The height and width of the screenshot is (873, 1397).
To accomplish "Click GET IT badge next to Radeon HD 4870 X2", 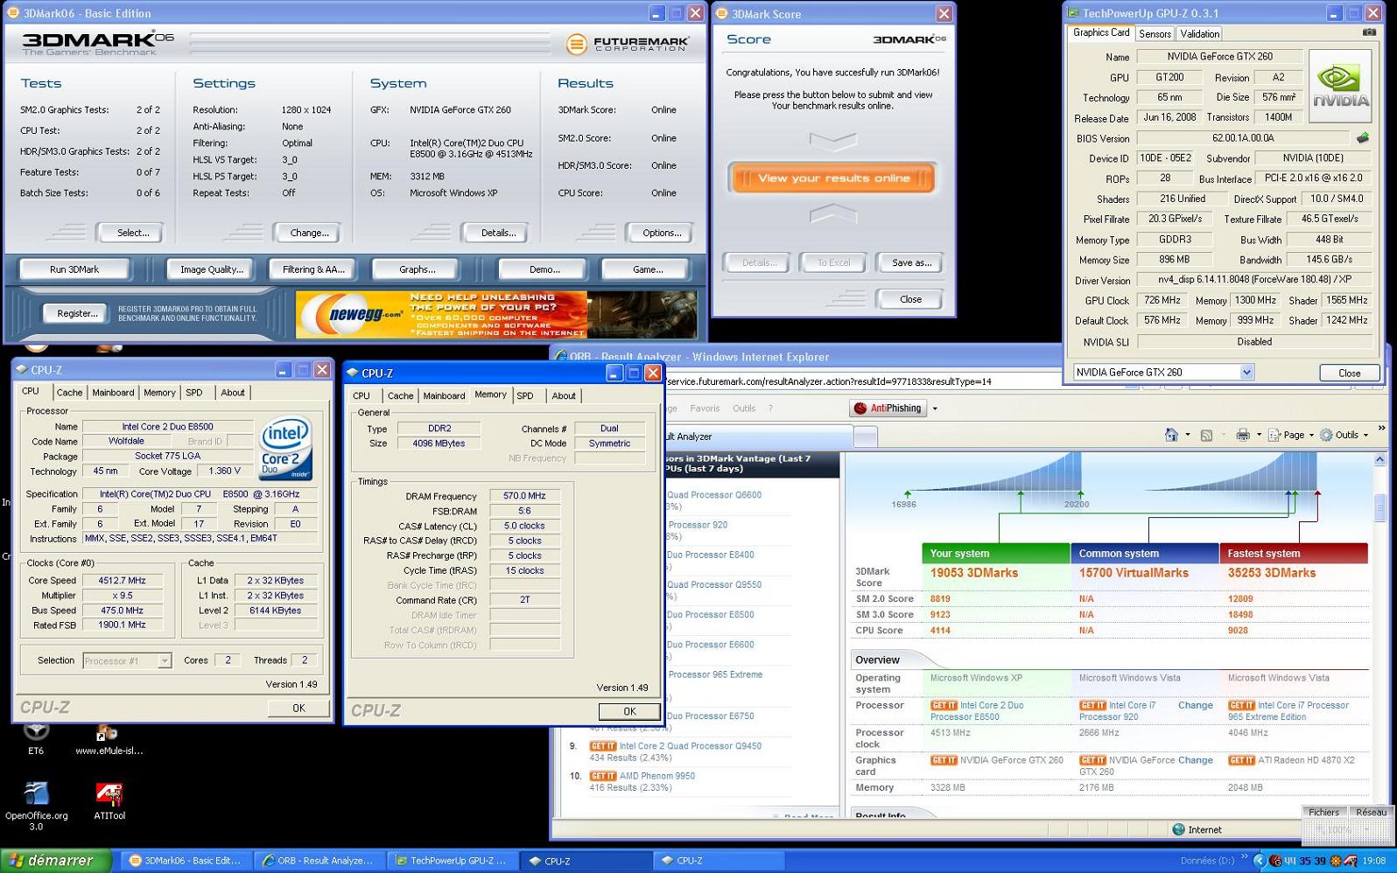I will tap(1241, 760).
